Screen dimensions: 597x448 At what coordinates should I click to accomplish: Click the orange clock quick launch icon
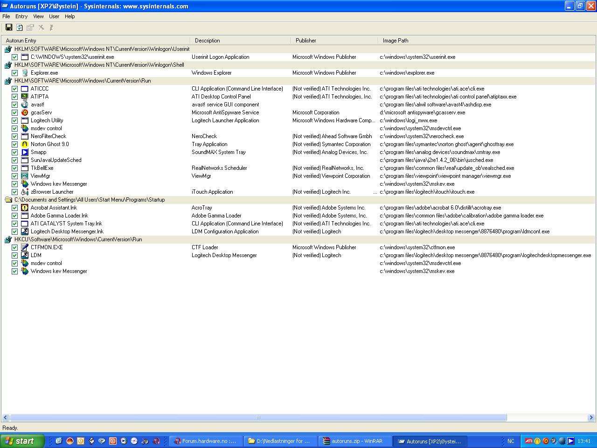click(80, 441)
